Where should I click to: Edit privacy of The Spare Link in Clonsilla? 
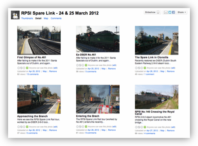173,68
